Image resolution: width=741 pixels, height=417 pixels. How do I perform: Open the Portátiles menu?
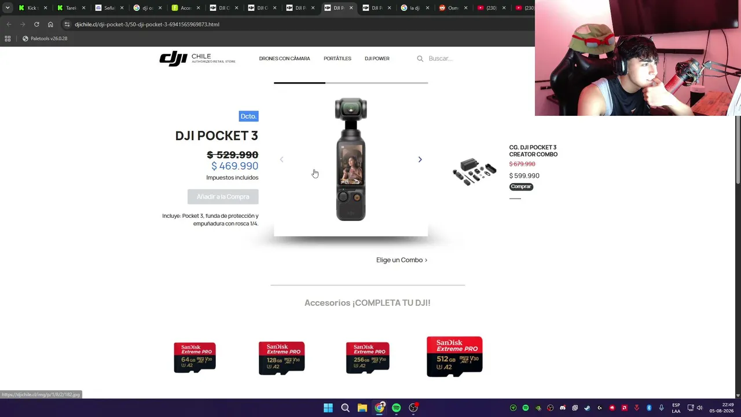pos(338,58)
